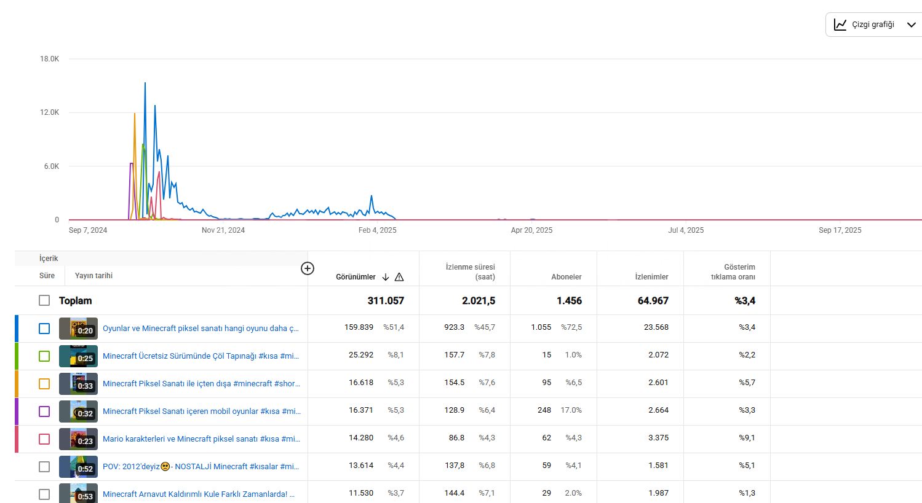
Task: Sort by Gösterim tıklama oranı column
Action: pyautogui.click(x=733, y=271)
